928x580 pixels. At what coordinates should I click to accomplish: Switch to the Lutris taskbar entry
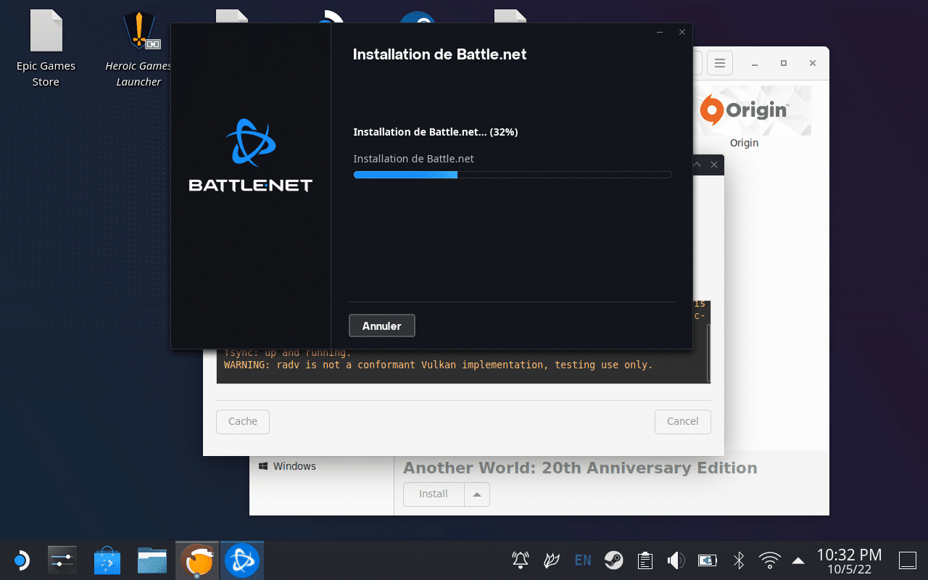point(197,560)
